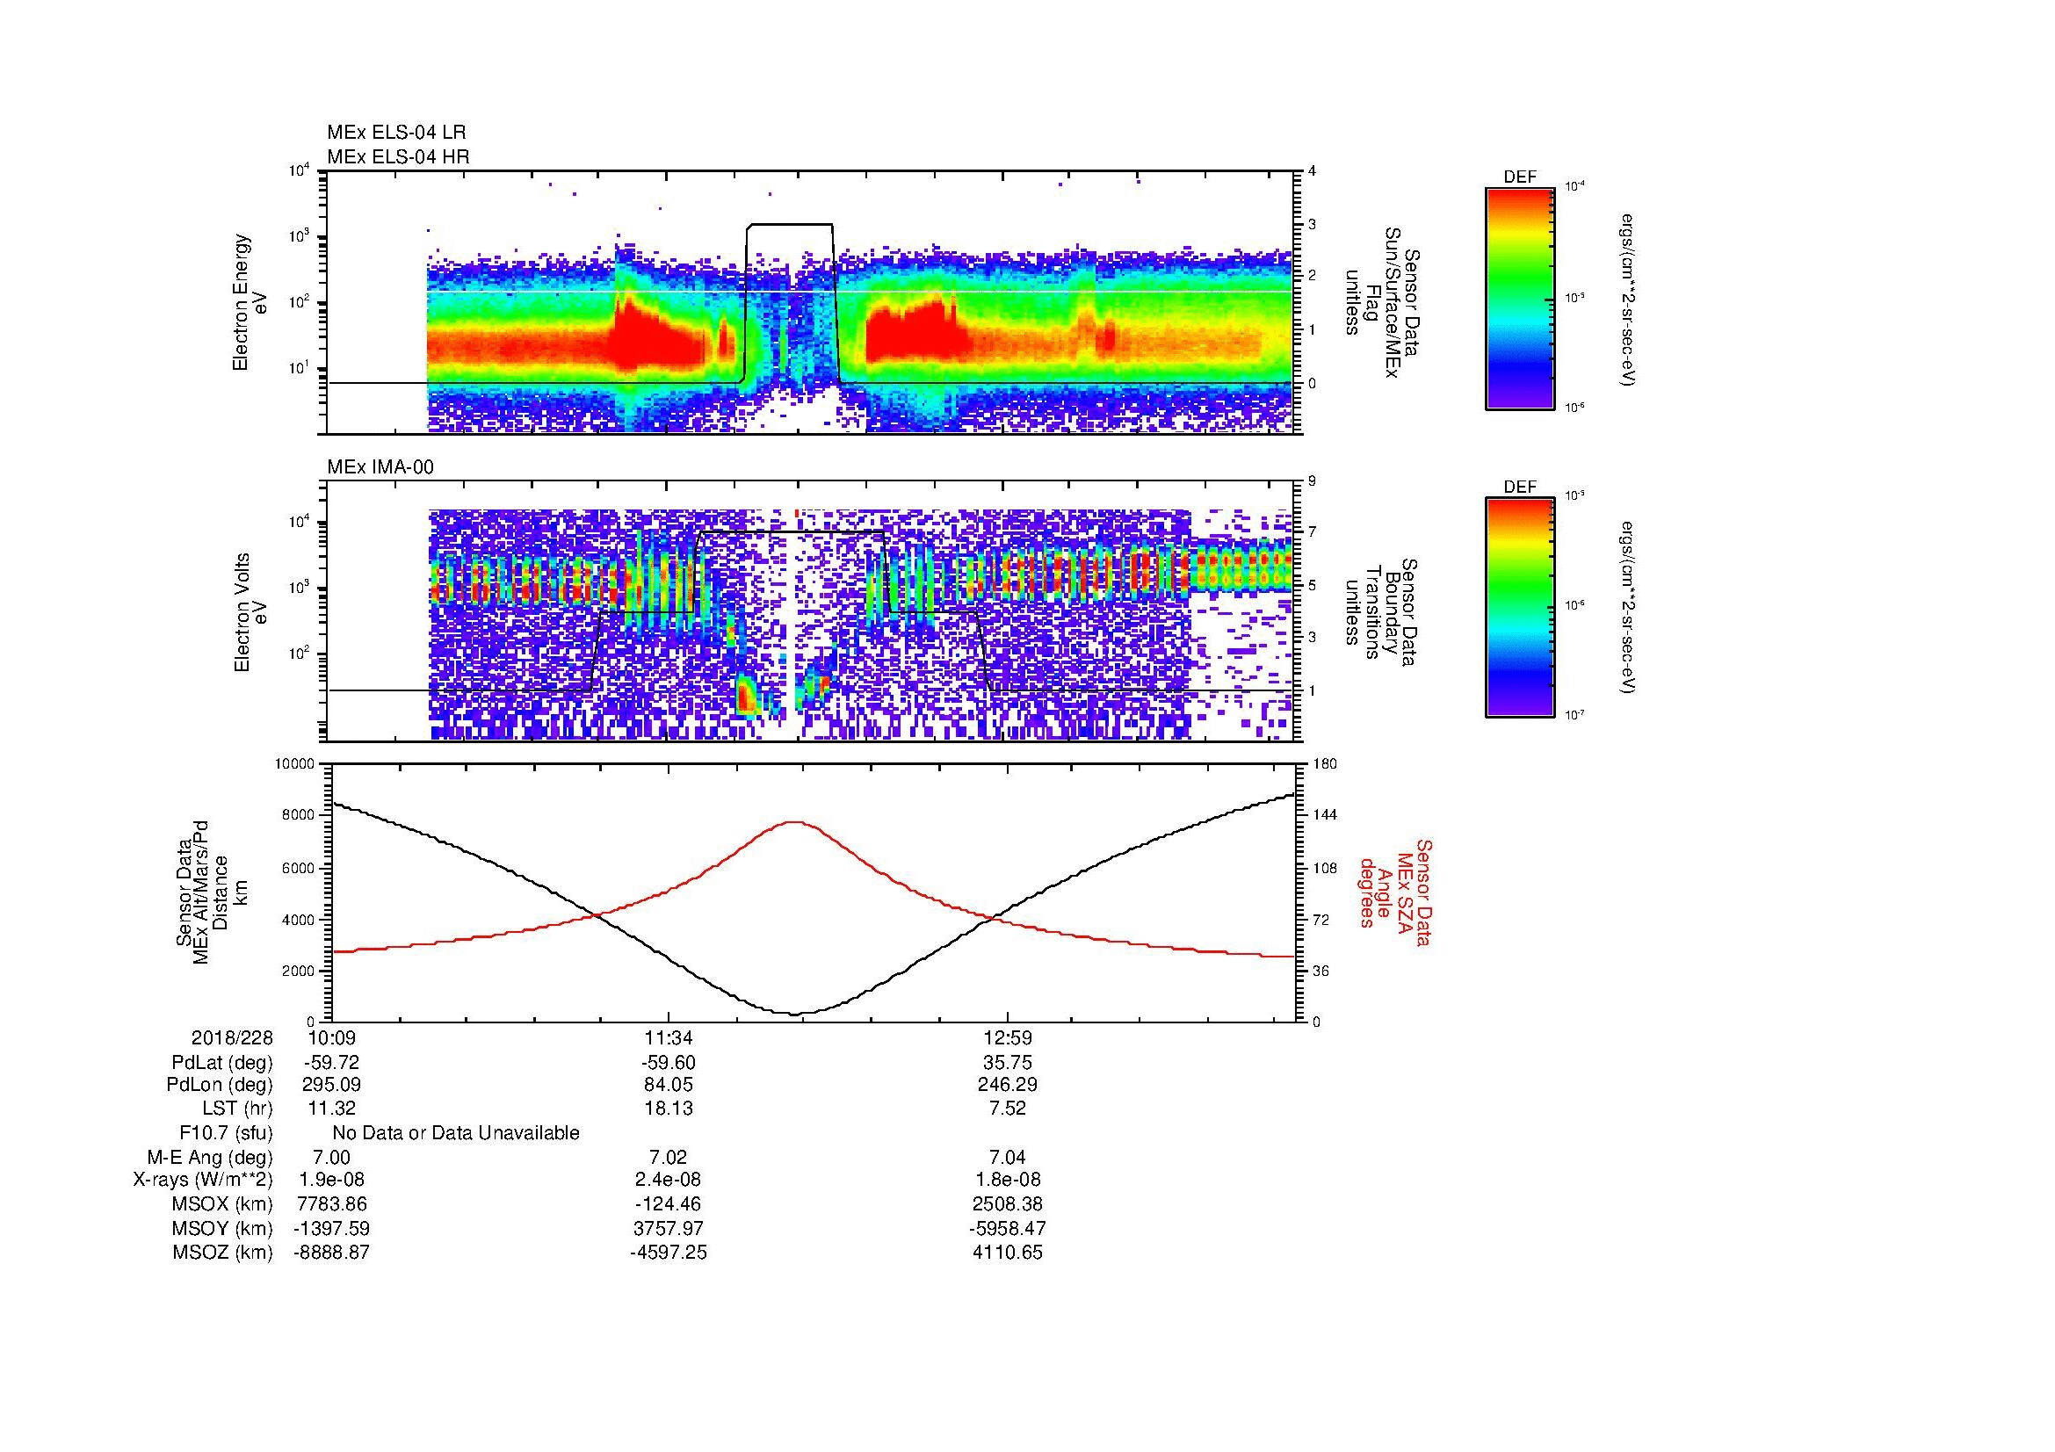Viewport: 2055px width, 1452px height.
Task: Click the M-E Ang value '7.00'
Action: point(331,1158)
